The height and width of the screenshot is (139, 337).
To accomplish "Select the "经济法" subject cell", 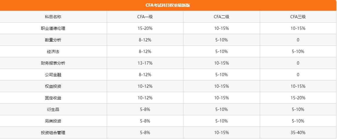I will (x=53, y=52).
